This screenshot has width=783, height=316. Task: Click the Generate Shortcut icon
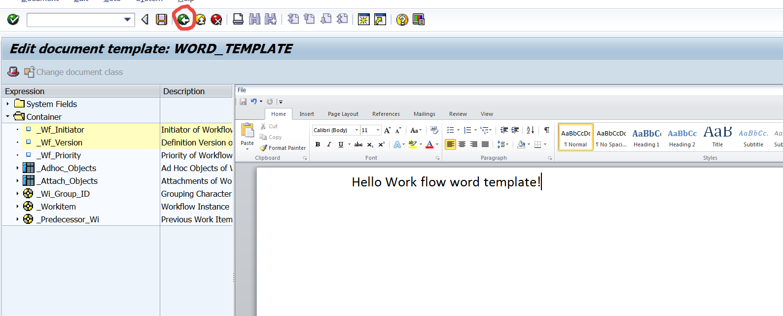tap(380, 20)
